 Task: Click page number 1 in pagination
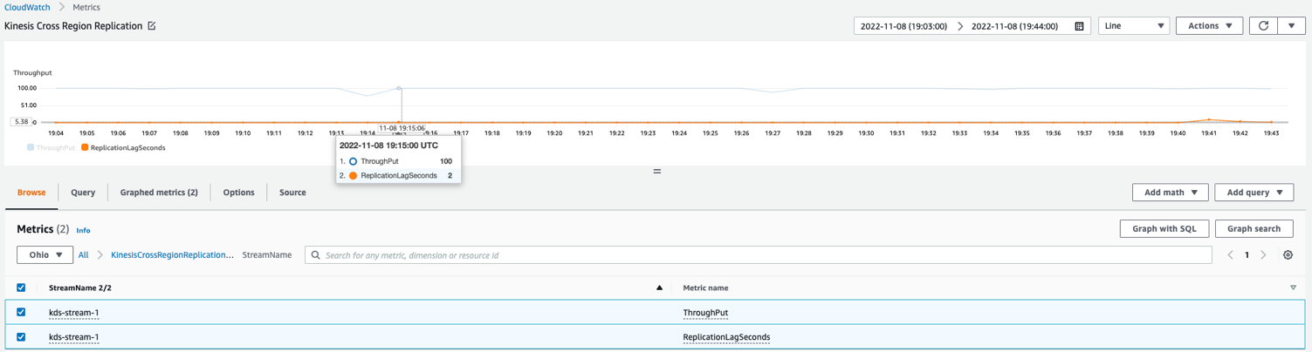point(1247,255)
